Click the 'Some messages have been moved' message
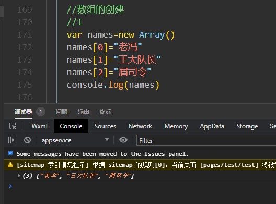The width and height of the screenshot is (276, 204). click(102, 154)
